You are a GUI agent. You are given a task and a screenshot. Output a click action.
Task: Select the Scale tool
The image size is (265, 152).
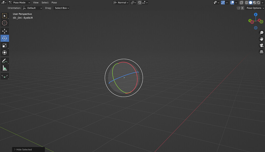pos(5,45)
